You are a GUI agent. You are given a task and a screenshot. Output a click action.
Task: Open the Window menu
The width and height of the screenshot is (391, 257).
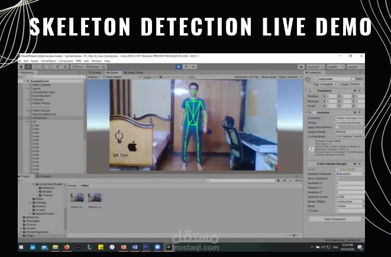coord(97,61)
